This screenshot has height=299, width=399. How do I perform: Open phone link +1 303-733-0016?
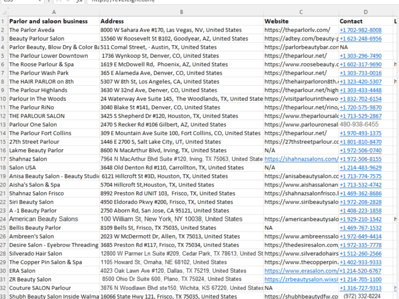tap(361, 73)
